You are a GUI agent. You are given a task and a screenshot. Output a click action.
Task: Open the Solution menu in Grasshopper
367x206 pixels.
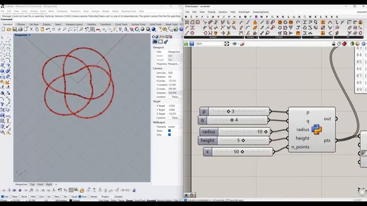coord(222,12)
